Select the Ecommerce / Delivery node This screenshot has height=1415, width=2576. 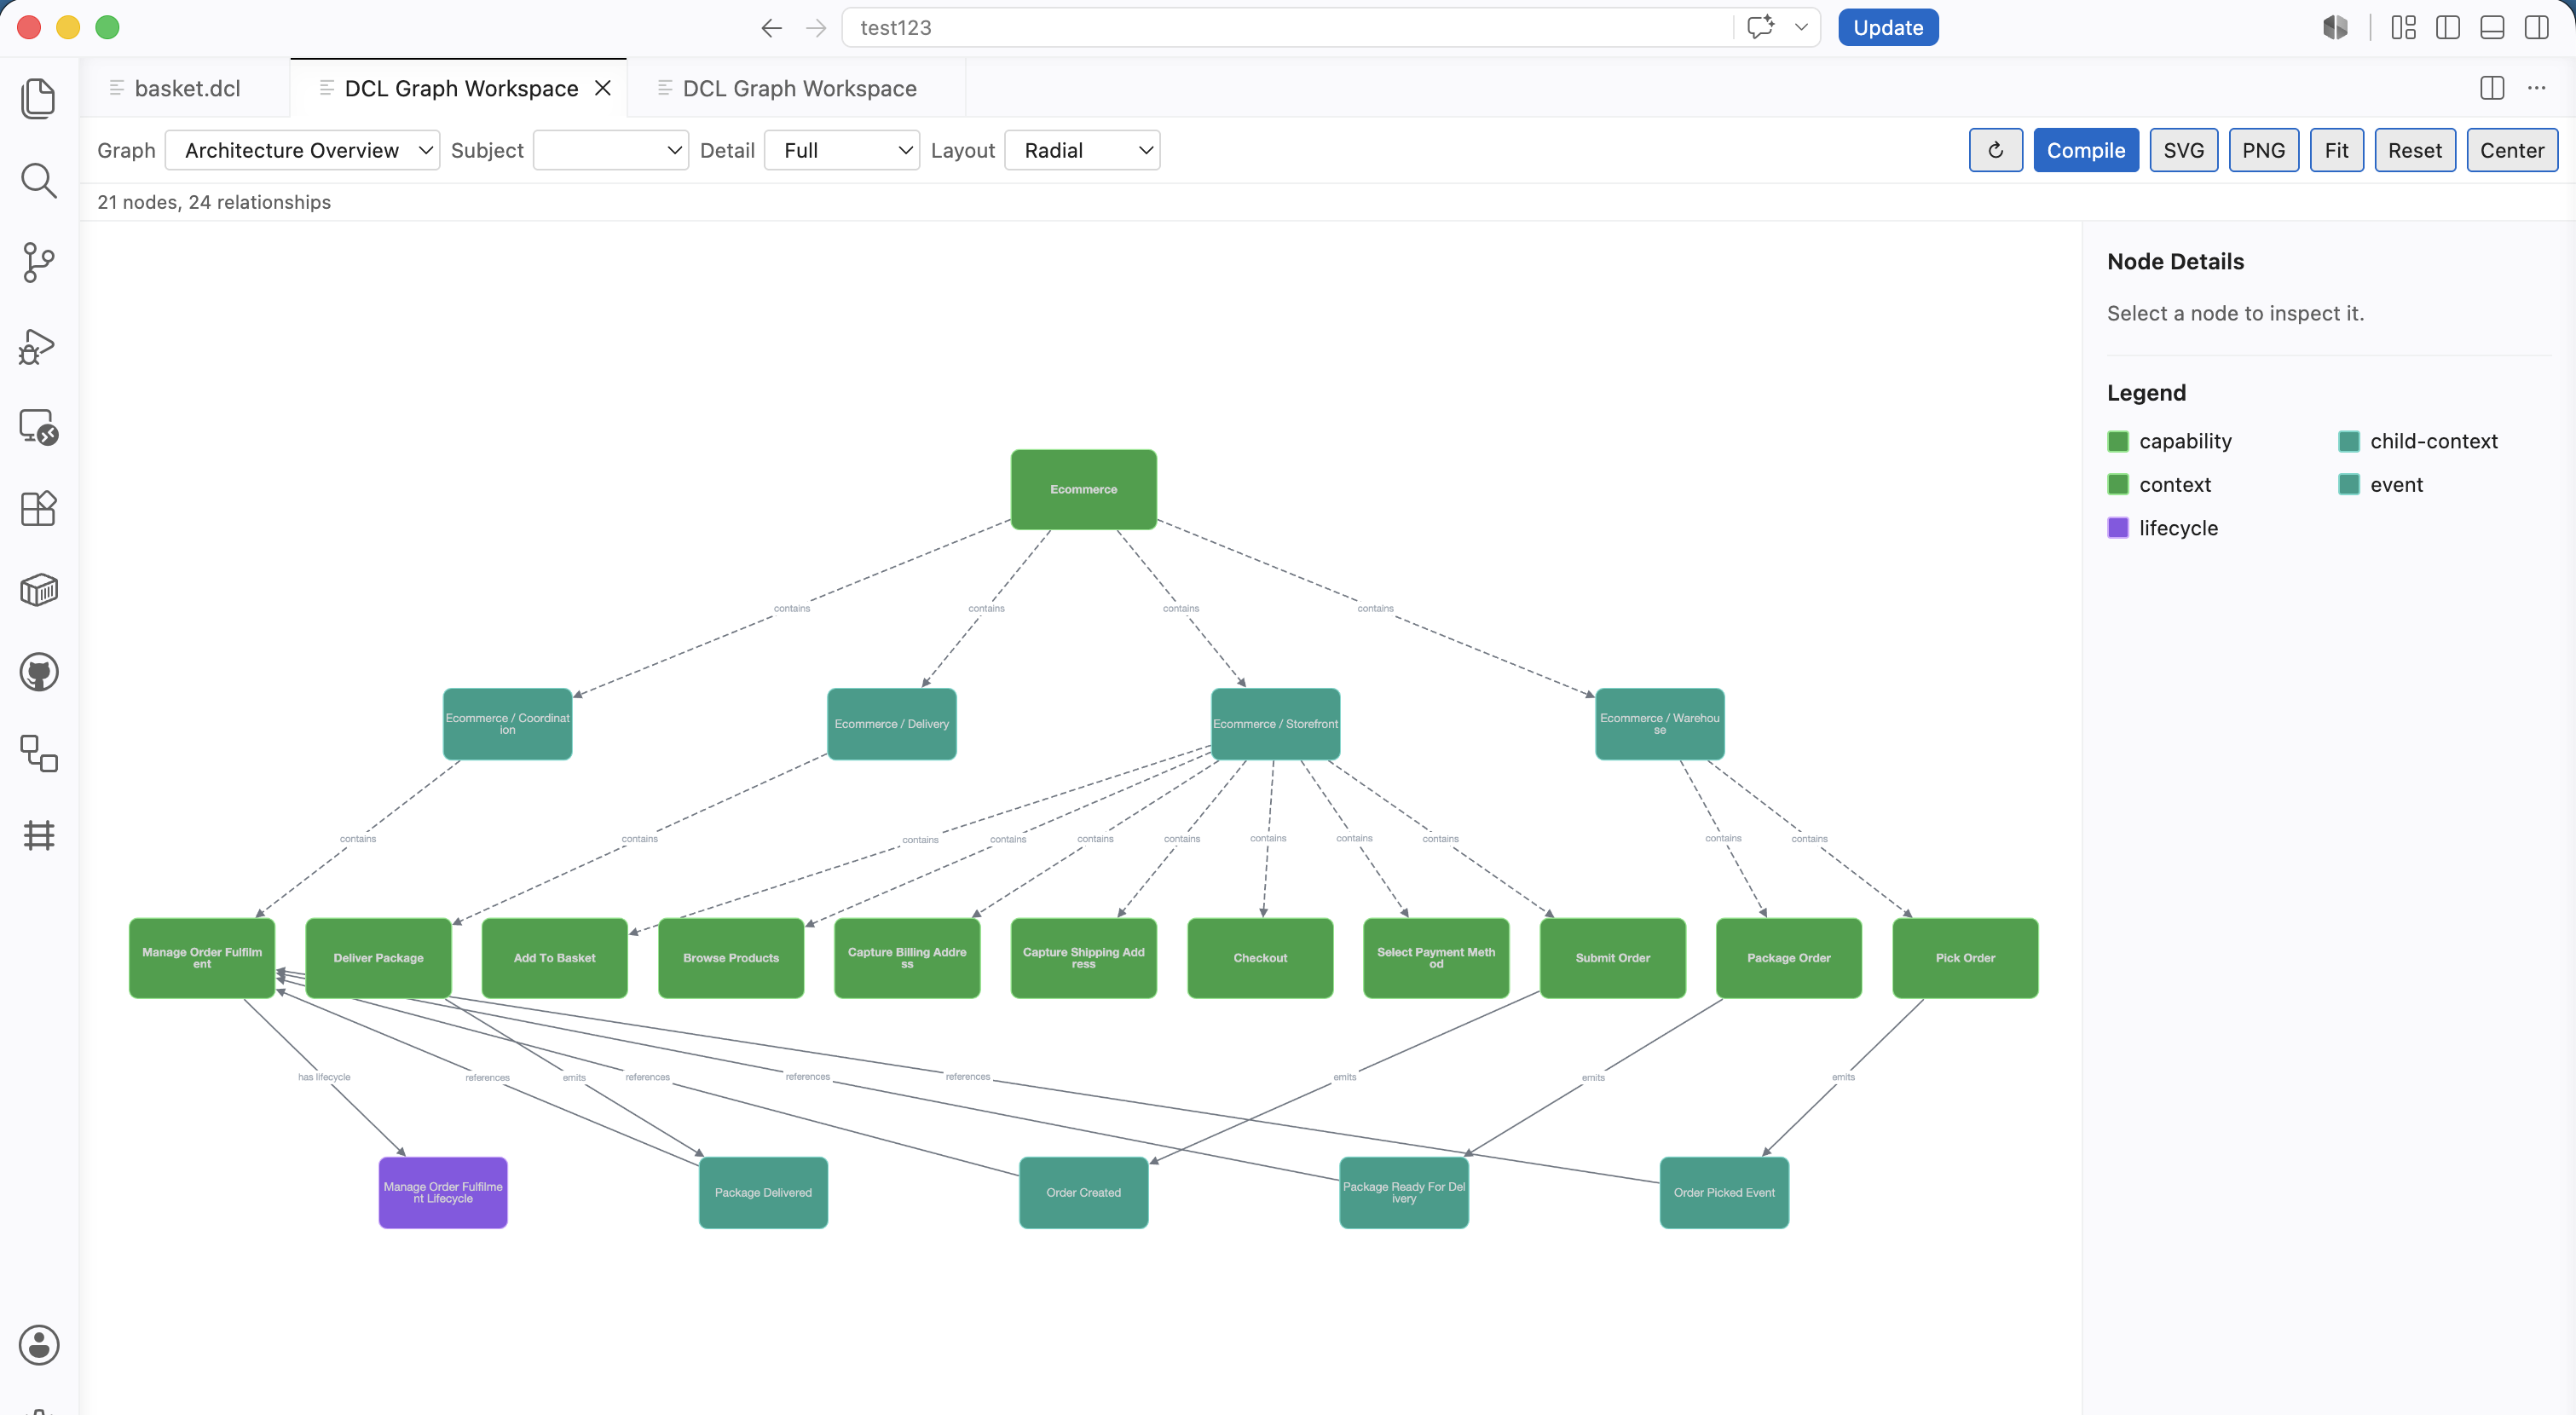click(x=891, y=724)
